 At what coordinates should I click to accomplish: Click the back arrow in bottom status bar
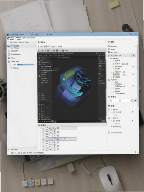point(9,153)
